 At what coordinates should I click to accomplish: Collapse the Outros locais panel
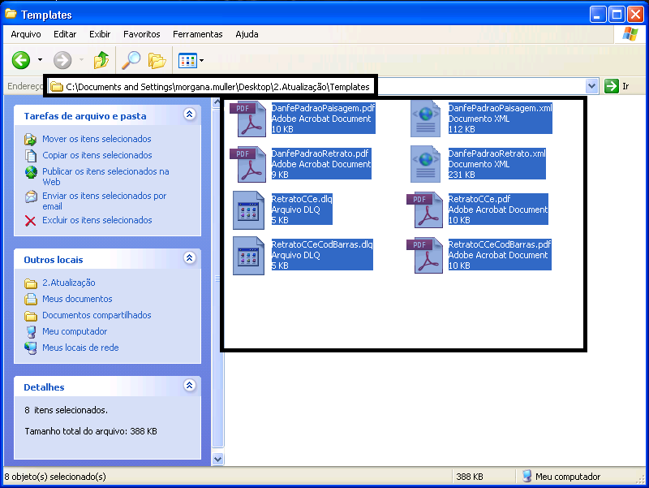pos(190,259)
